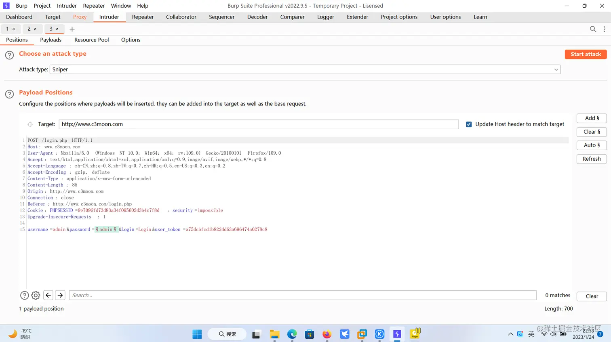Switch to the main Repeater tool tab
Screen dimensions: 611x342
pos(143,17)
